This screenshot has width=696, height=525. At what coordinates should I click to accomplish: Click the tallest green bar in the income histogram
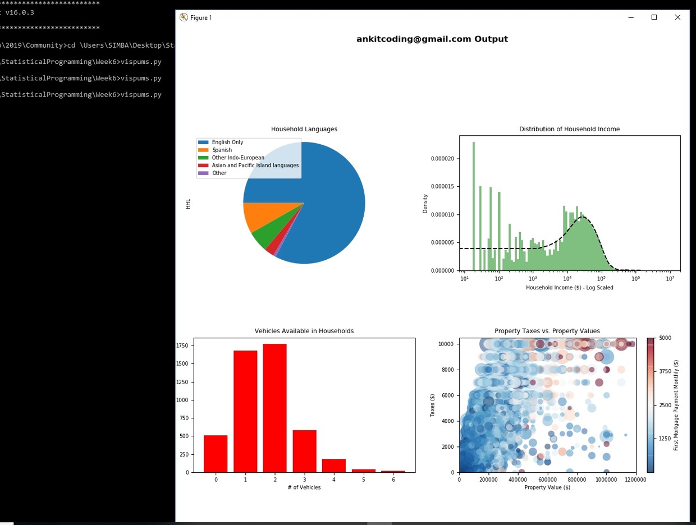point(473,202)
